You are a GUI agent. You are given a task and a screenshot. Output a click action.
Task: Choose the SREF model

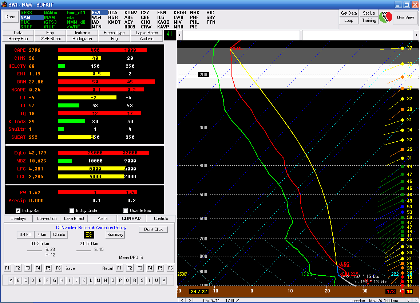26,27
